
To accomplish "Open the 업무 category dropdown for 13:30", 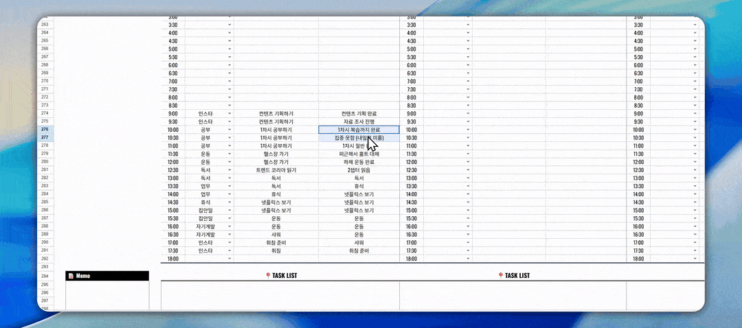I will click(229, 186).
